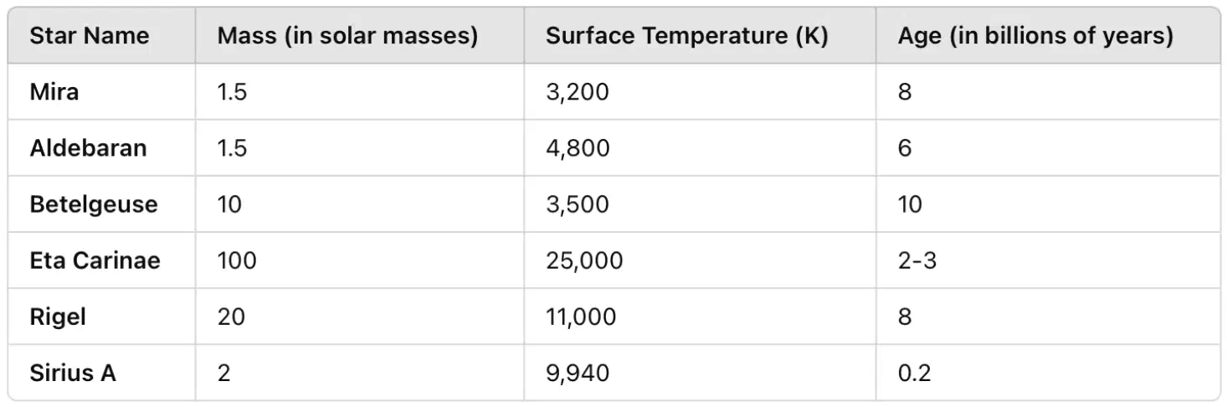Click the Surface Temperature (K) header
This screenshot has width=1227, height=407.
(686, 36)
